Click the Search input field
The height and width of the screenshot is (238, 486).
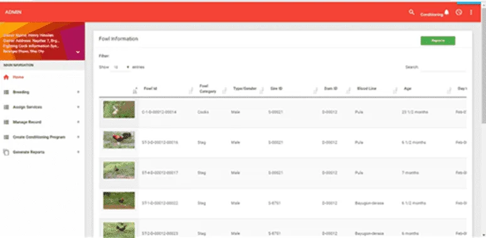tap(443, 68)
